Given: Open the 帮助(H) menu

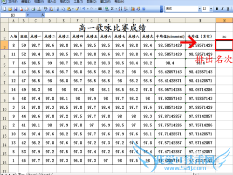Looking at the screenshot, I should coord(119,2).
